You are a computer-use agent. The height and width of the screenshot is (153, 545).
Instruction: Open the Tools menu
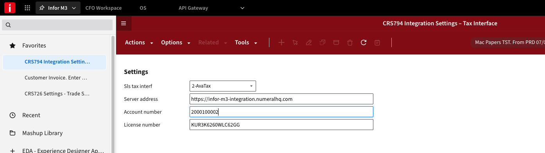click(246, 43)
